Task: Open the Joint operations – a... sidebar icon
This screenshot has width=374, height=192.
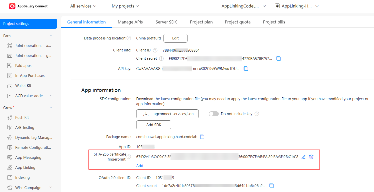Action: [10, 46]
